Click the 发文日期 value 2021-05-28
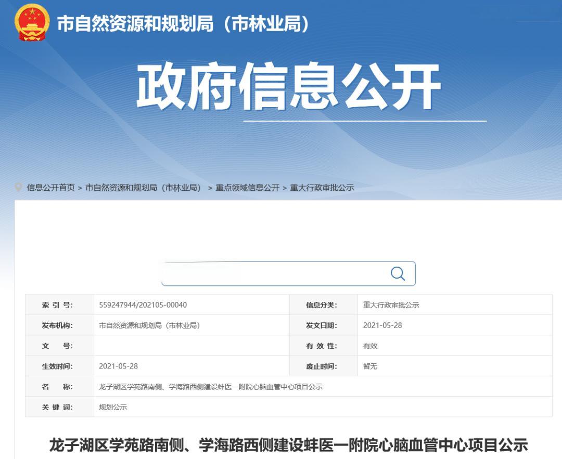This screenshot has width=562, height=459. (382, 325)
